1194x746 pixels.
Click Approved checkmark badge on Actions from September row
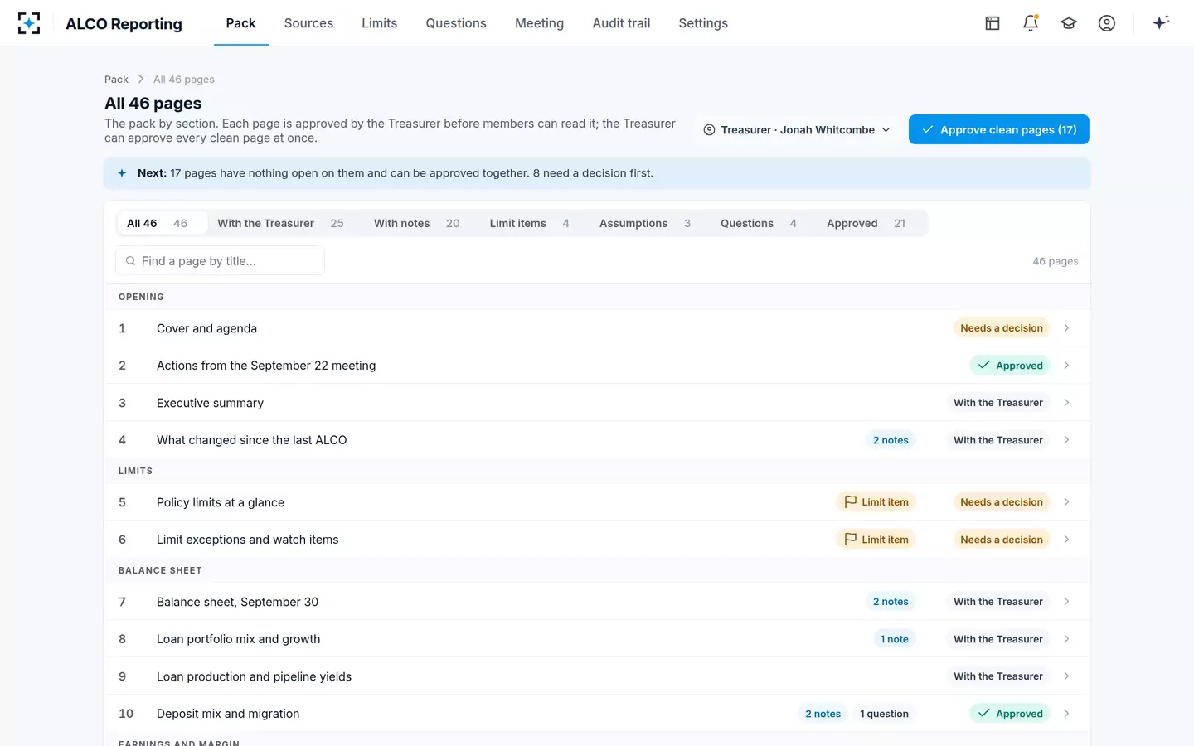(1010, 366)
